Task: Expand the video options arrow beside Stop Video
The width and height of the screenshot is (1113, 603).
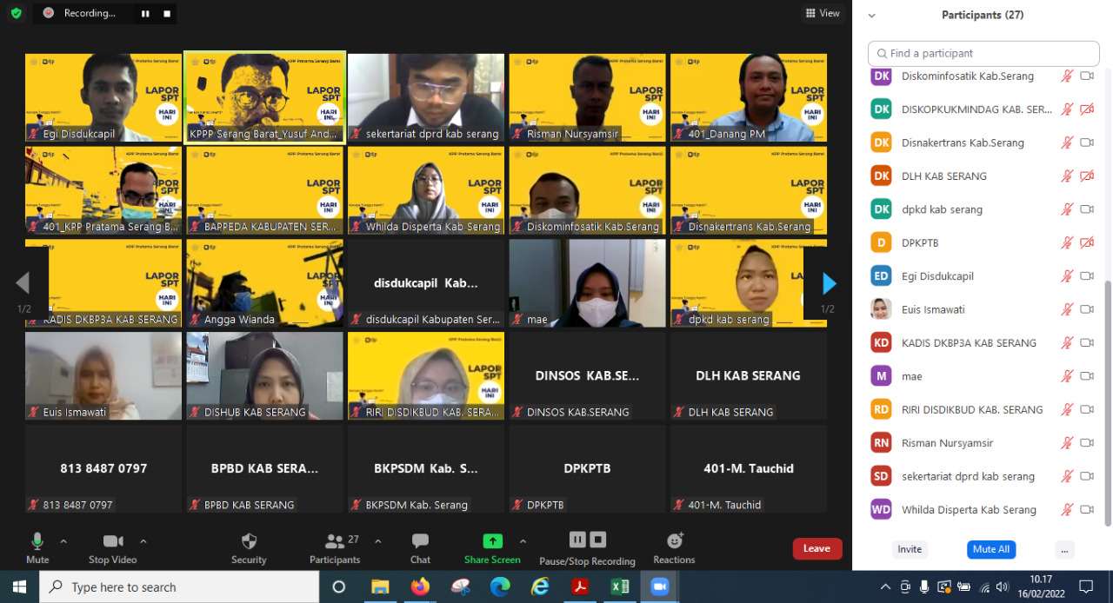Action: click(143, 540)
